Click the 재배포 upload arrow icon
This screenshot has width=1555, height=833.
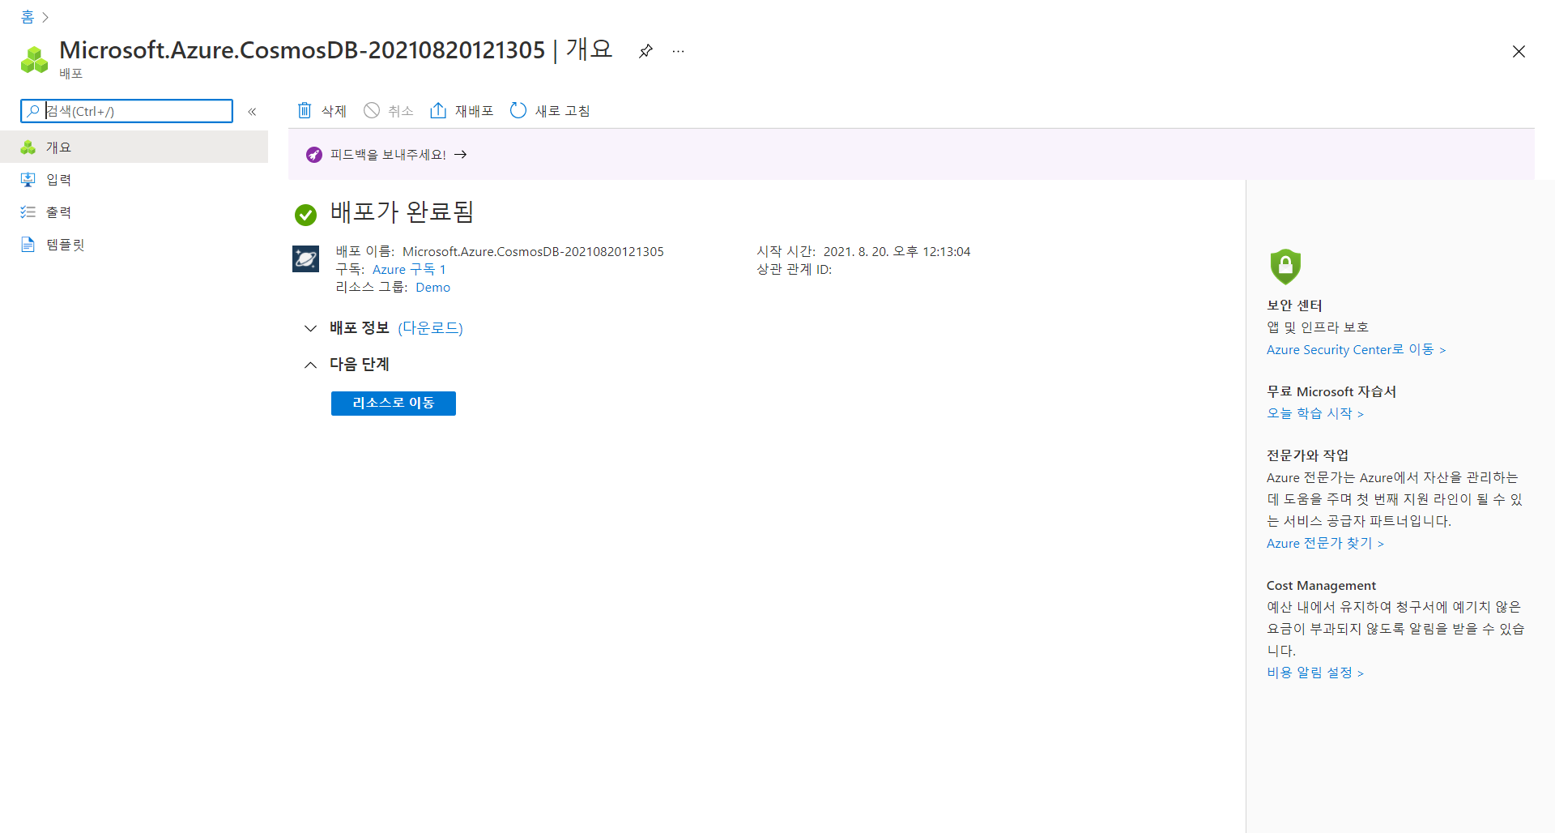(438, 110)
